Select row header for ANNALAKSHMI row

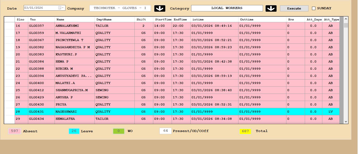tap(9, 26)
